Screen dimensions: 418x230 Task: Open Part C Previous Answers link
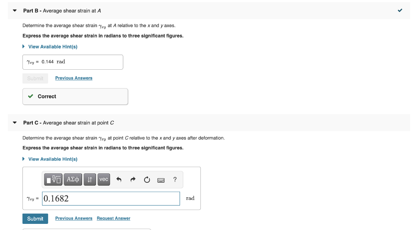point(74,218)
